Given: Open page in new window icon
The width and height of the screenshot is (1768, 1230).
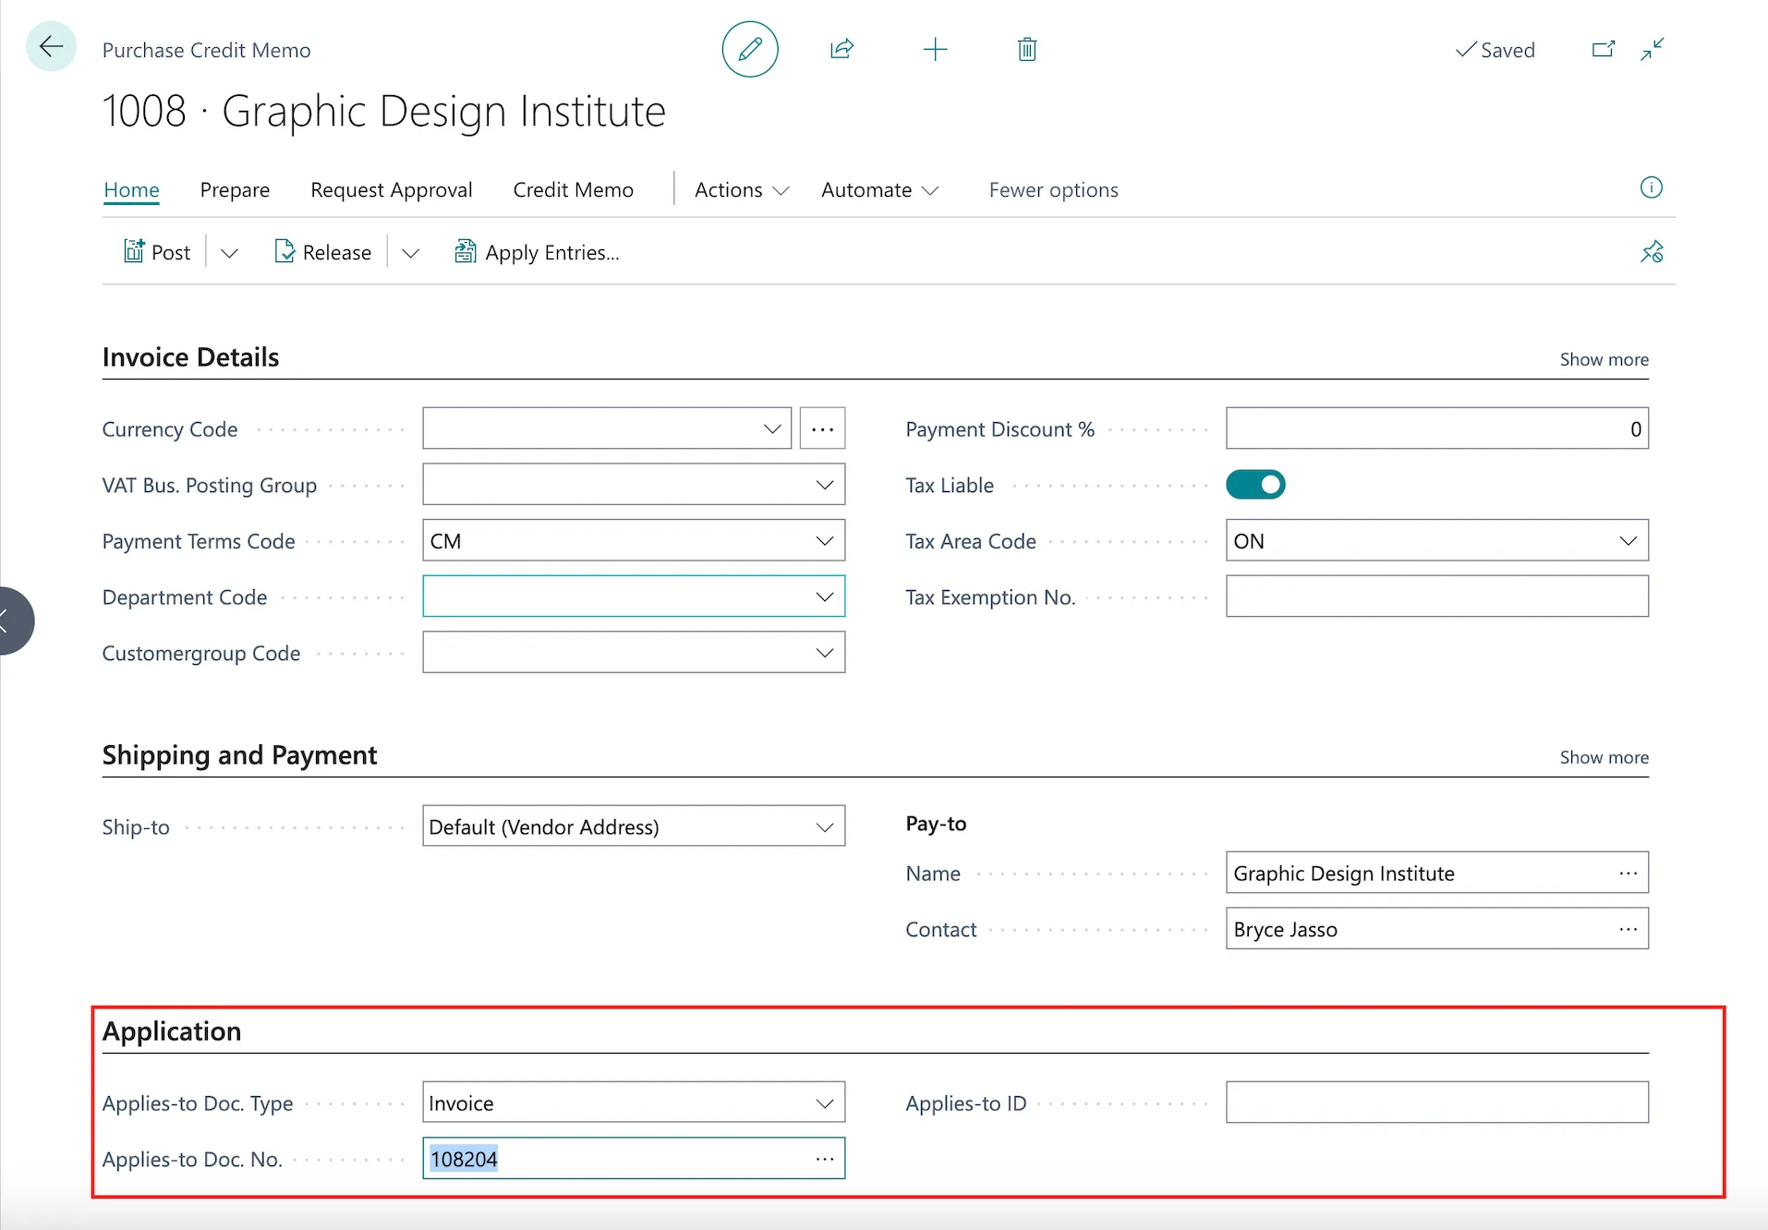Looking at the screenshot, I should (x=1604, y=49).
